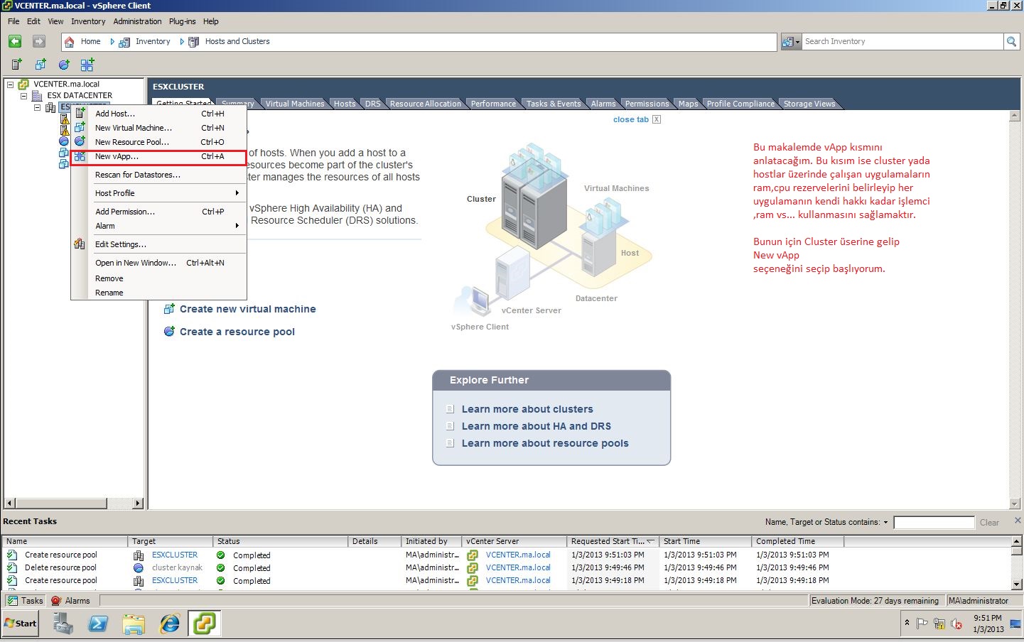The image size is (1024, 642).
Task: Click the grey Forward navigation arrow
Action: [39, 41]
